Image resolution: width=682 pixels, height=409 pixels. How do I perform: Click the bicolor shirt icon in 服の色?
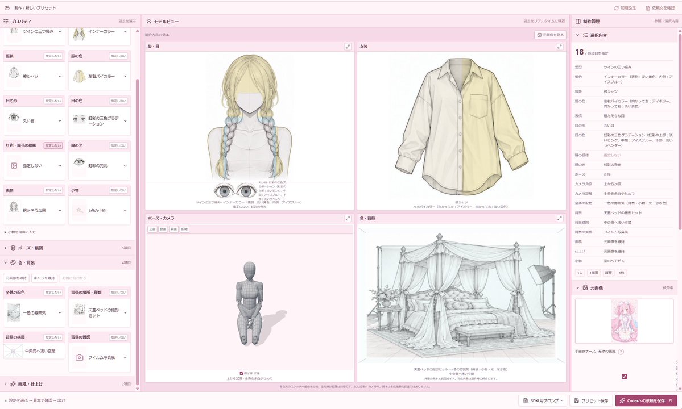coord(79,76)
